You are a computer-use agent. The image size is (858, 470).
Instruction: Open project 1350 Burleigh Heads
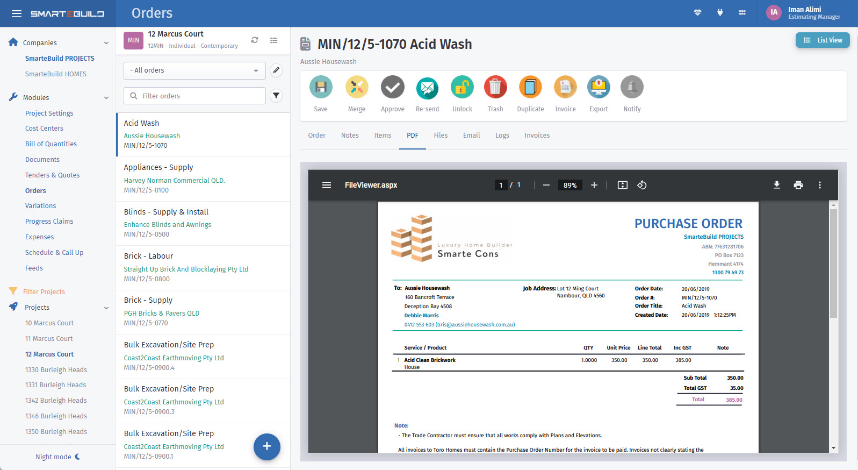tap(56, 432)
